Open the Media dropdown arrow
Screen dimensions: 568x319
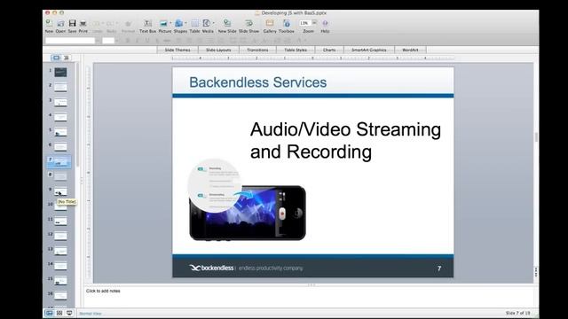click(x=213, y=23)
